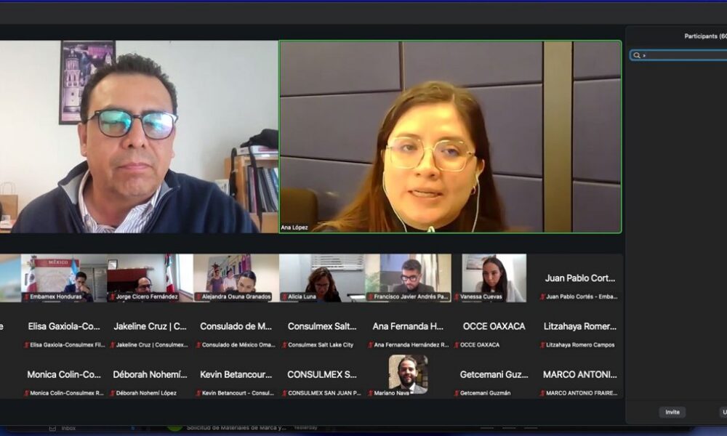Click muted mic icon beside Alejandra Osuna Granados
This screenshot has width=727, height=436.
(x=198, y=297)
